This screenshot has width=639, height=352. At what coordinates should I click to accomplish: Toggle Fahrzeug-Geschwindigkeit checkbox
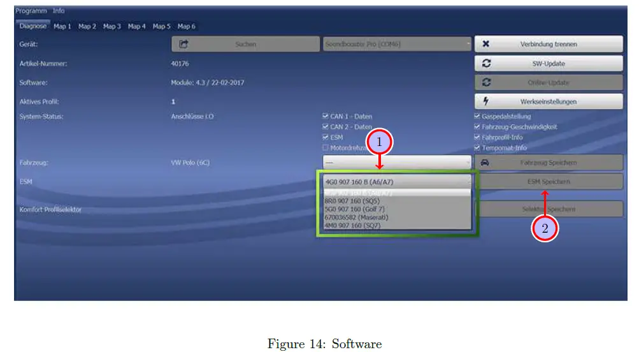[x=477, y=127]
